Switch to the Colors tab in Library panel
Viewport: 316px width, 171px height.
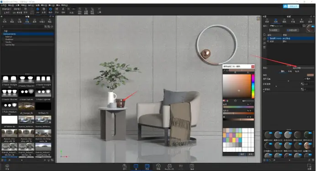pyautogui.click(x=12, y=21)
